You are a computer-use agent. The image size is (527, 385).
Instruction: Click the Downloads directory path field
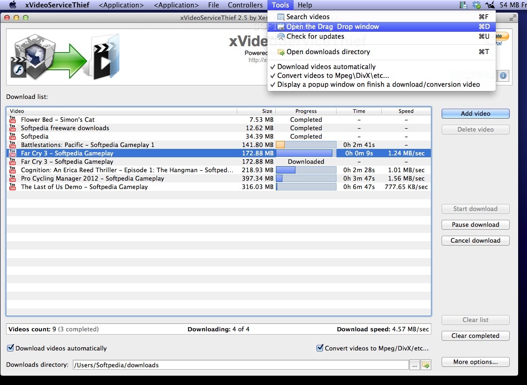(x=241, y=365)
